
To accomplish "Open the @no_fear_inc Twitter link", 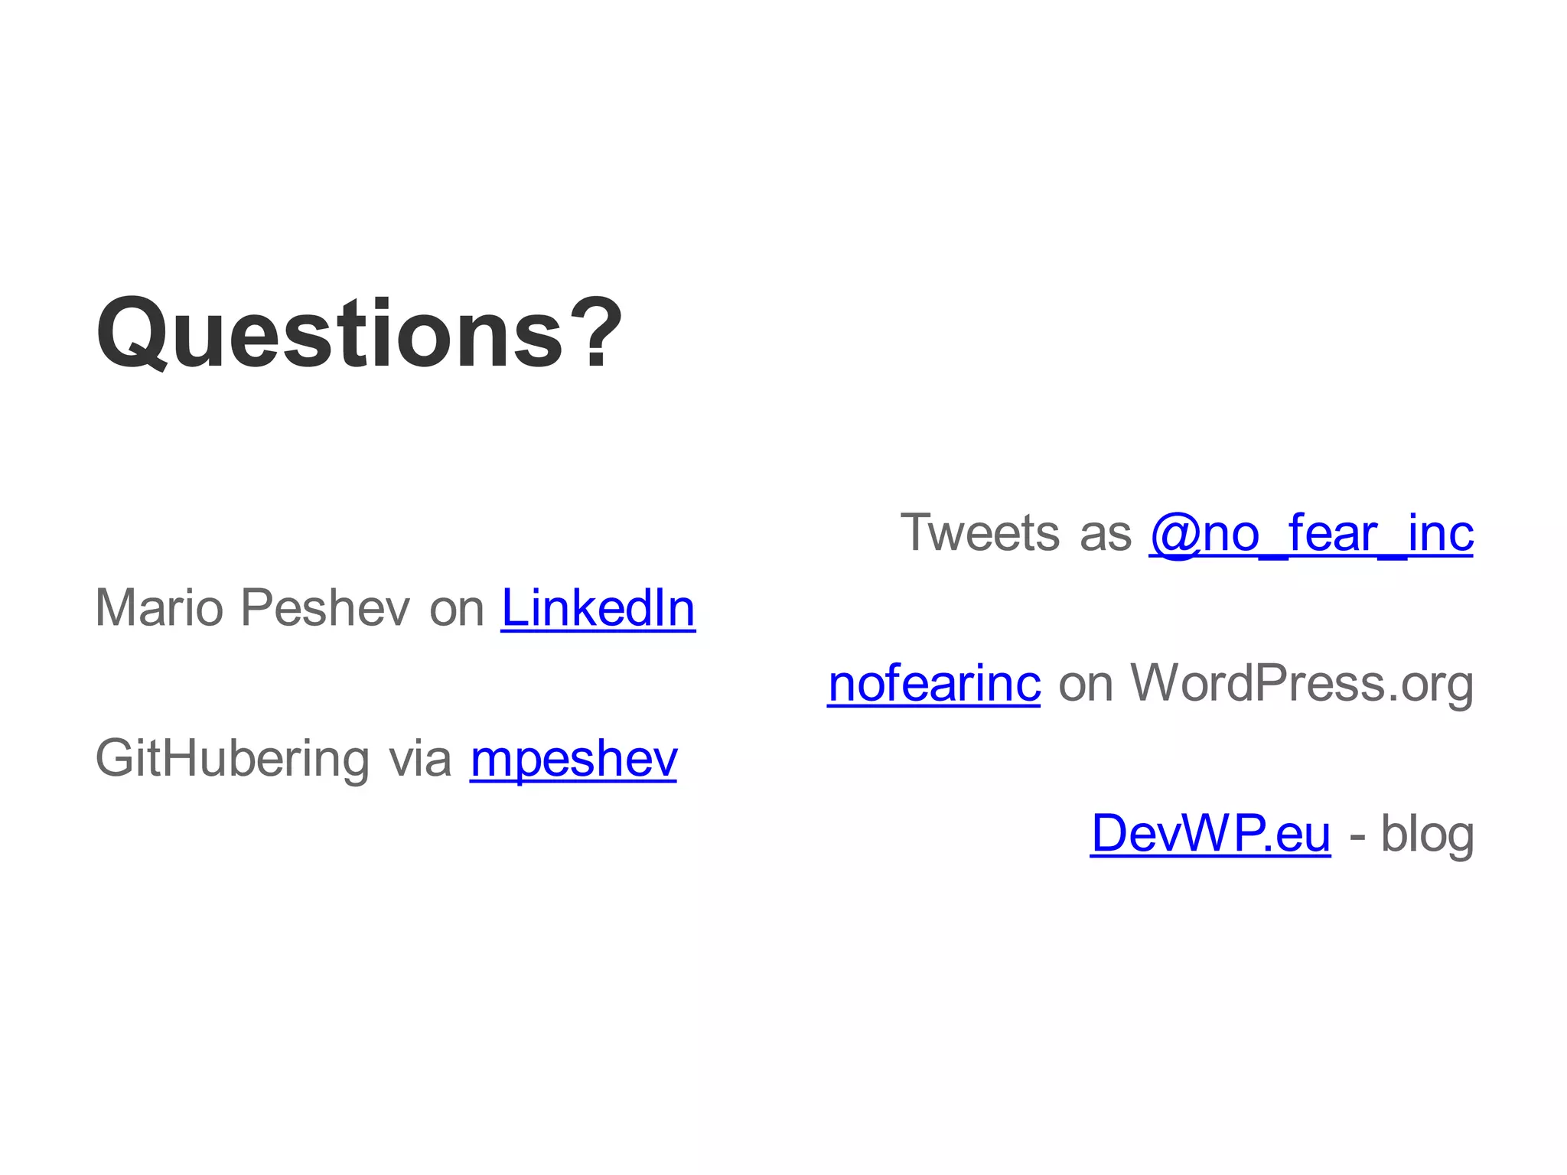I will click(1311, 533).
